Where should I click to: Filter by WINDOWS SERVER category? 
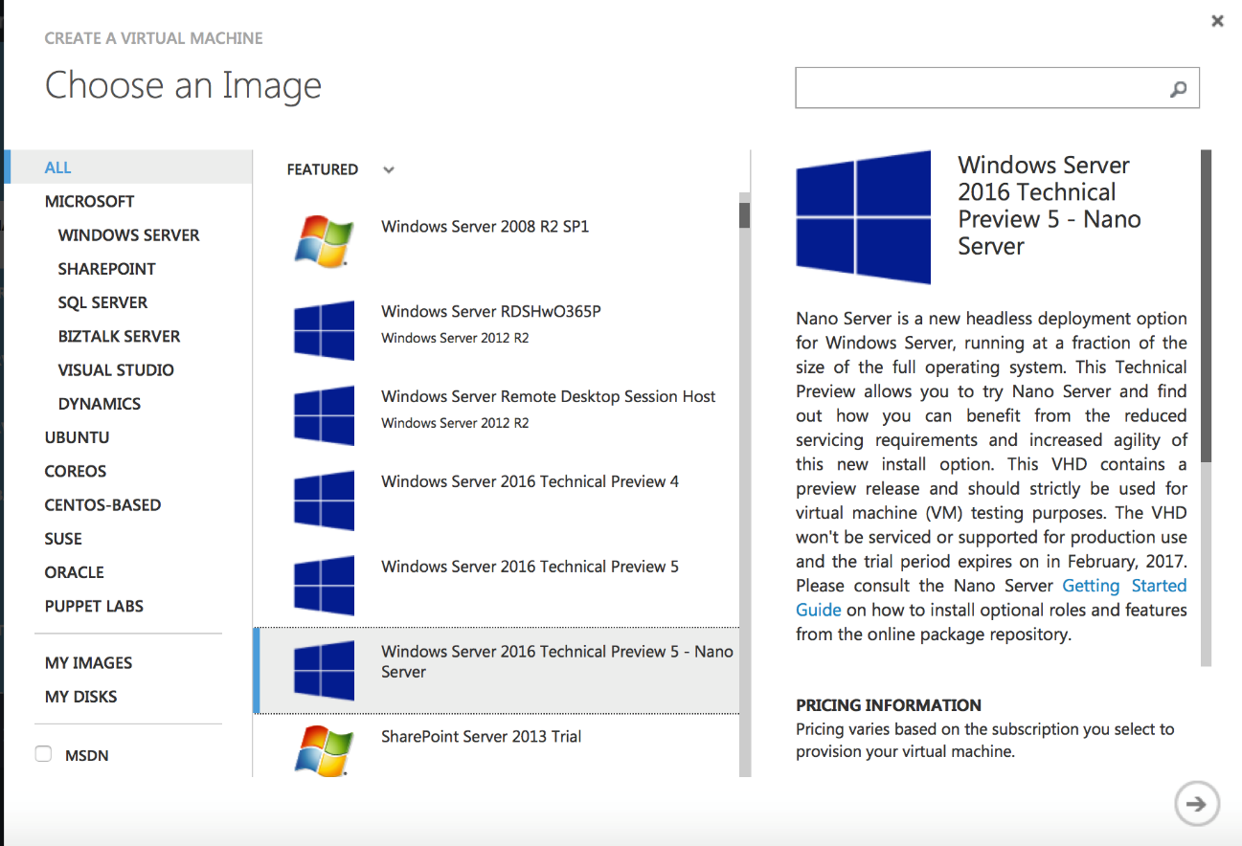[129, 234]
